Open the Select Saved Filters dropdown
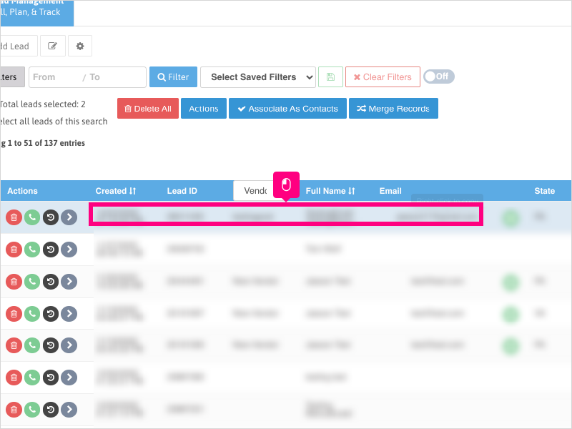 click(258, 77)
